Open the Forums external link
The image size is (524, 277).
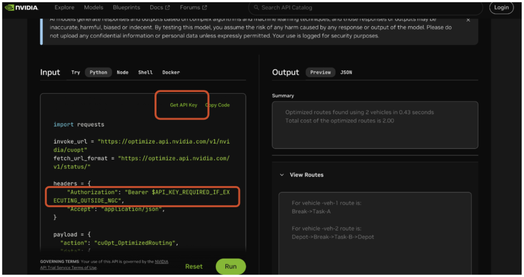pyautogui.click(x=193, y=7)
